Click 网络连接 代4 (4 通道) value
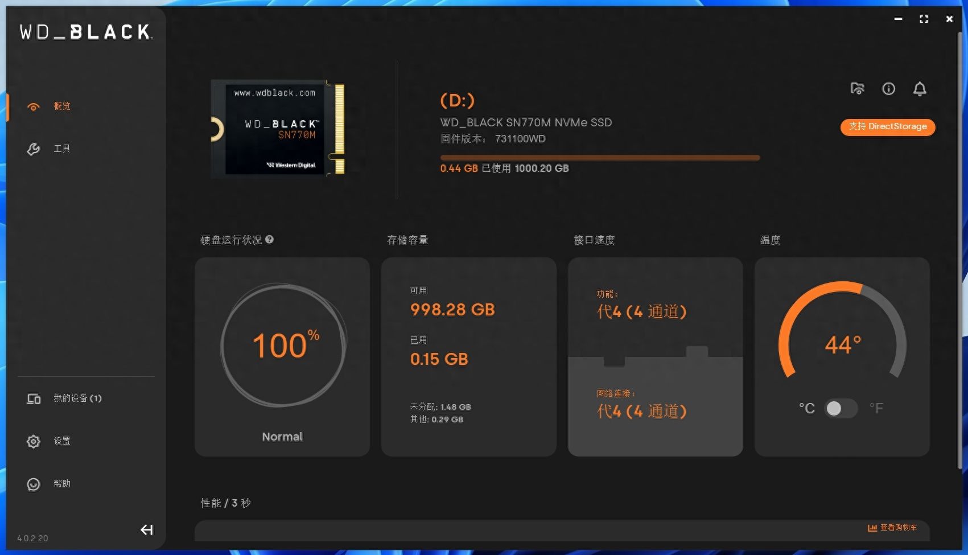Image resolution: width=968 pixels, height=555 pixels. [x=642, y=412]
